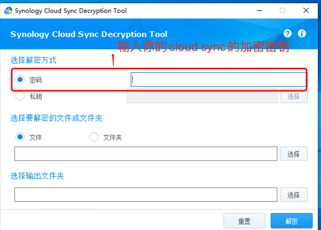The image size is (321, 230).
Task: Click 选择 button to browse file to decrypt
Action: (x=293, y=154)
